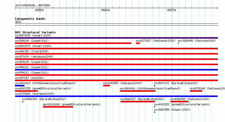
Task: Open the nsv997267 (Coe2014) label
Action: click(30, 78)
